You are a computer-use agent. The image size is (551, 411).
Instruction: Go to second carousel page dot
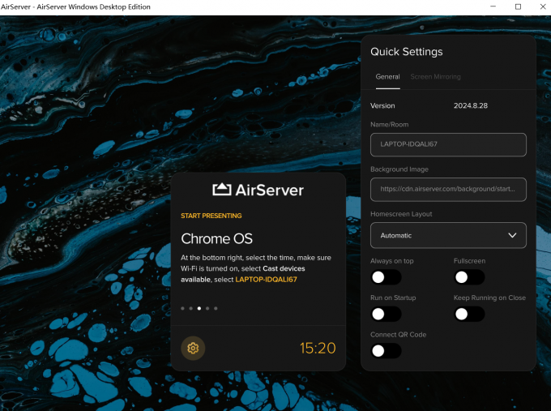pos(190,308)
